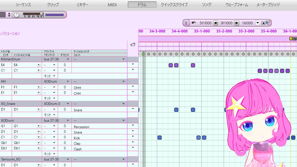This screenshot has width=297, height=167.
Task: Click the 35-1-000 ruler label
Action: pyautogui.click(x=202, y=31)
